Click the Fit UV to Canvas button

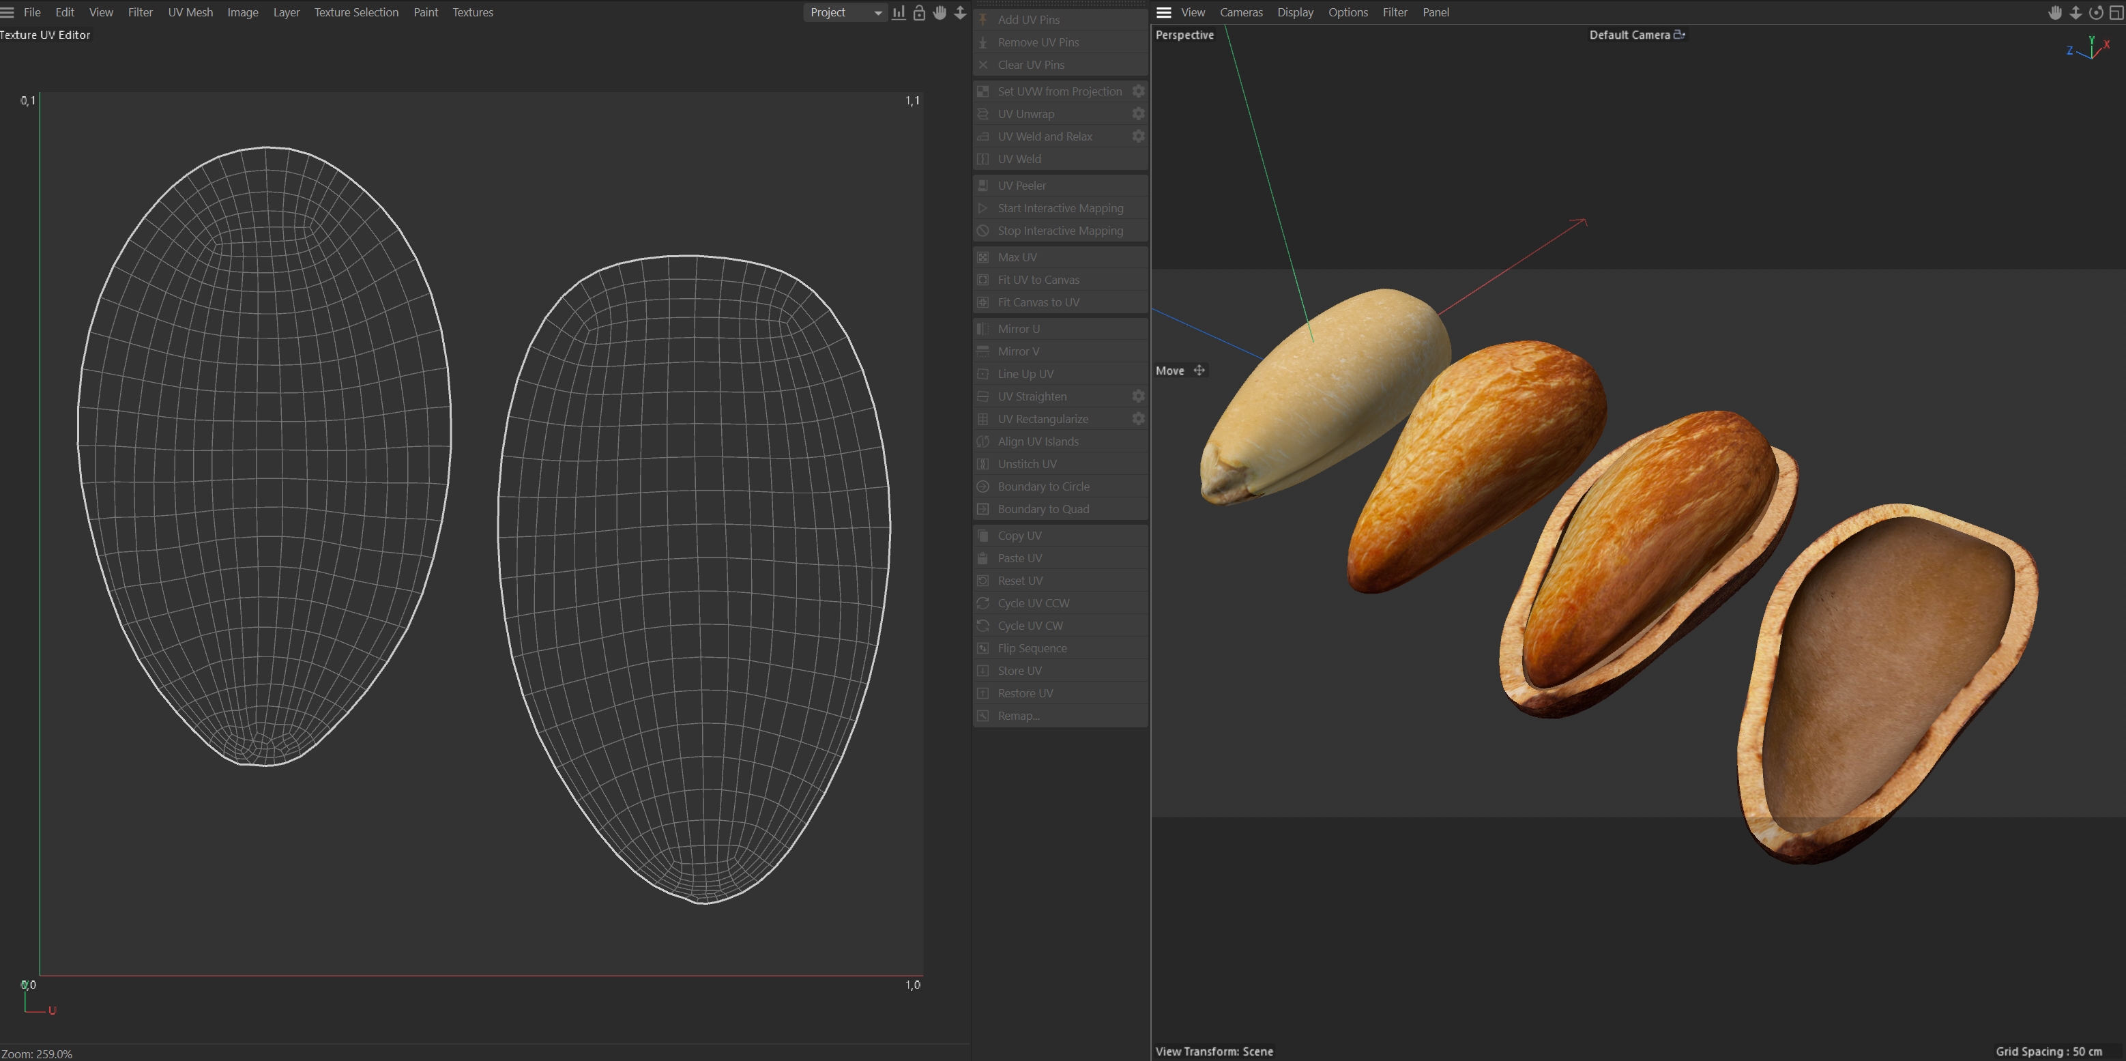coord(1038,280)
